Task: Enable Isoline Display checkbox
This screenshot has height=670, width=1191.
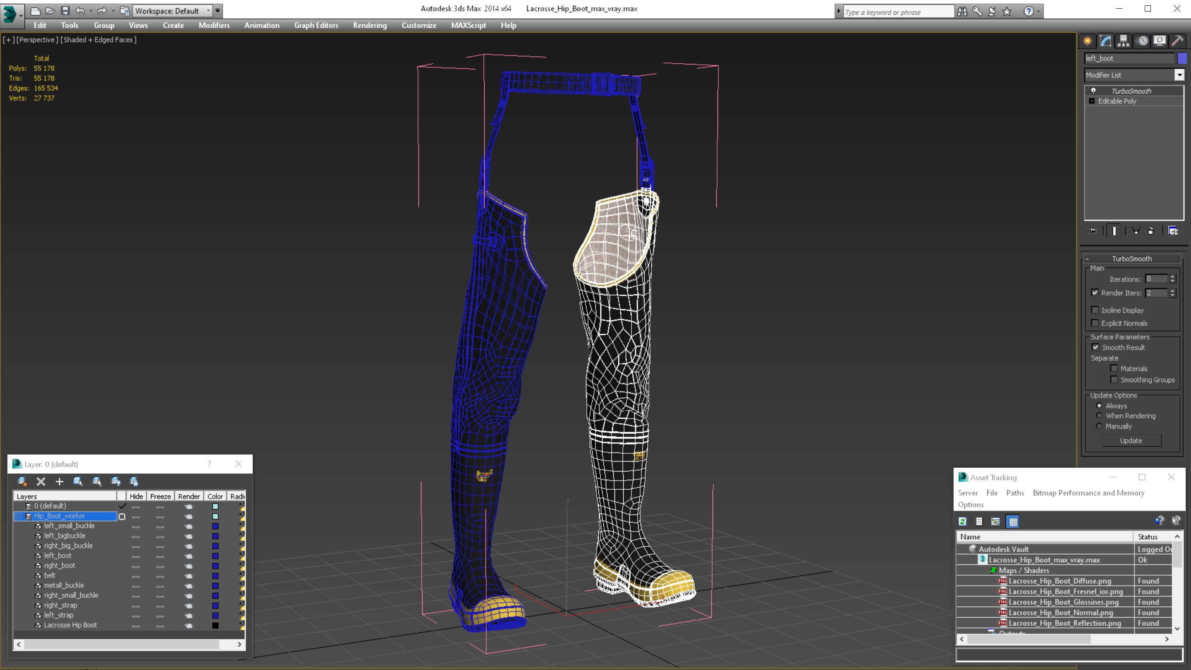Action: click(1095, 310)
